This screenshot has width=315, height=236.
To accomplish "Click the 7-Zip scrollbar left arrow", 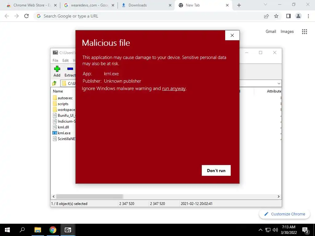I will (x=54, y=196).
